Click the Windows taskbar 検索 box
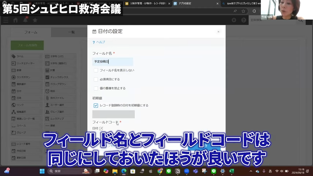 pyautogui.click(x=70, y=171)
